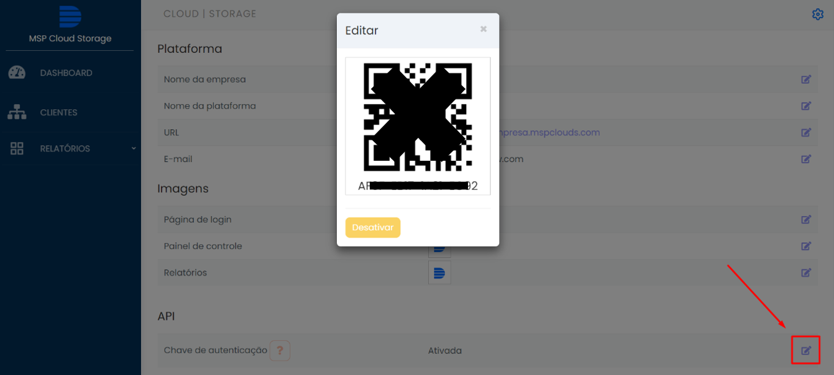Click the Relatórios image thumbnail
The height and width of the screenshot is (375, 834).
click(x=439, y=273)
